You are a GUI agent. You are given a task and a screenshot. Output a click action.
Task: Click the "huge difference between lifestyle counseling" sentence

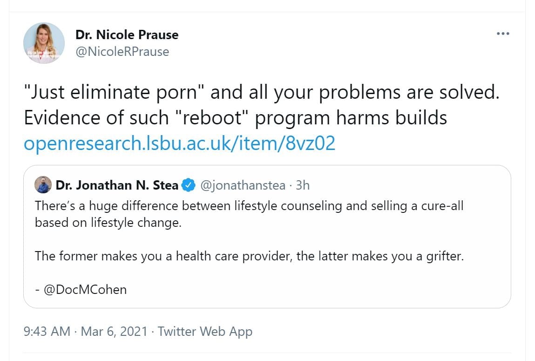click(249, 205)
